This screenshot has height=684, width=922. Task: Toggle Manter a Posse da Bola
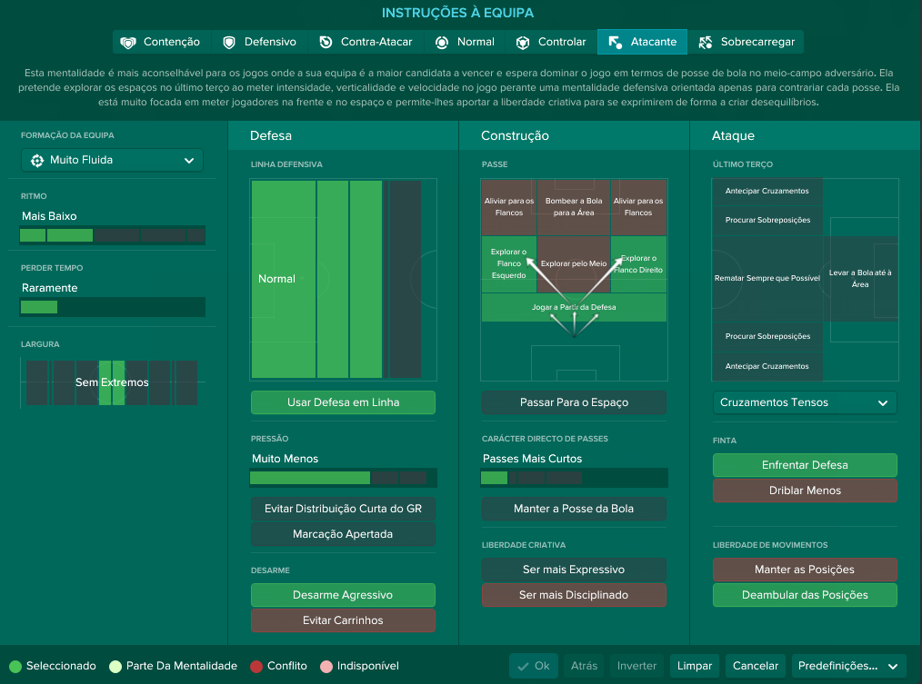point(574,509)
